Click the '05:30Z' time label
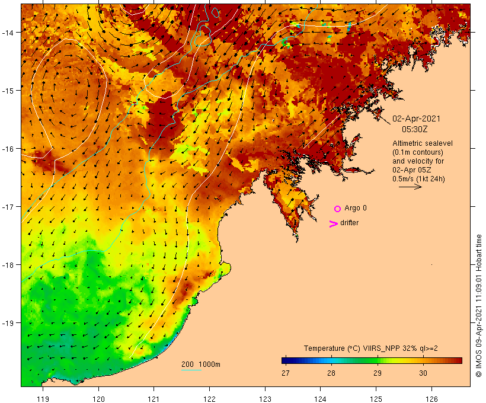 415,129
